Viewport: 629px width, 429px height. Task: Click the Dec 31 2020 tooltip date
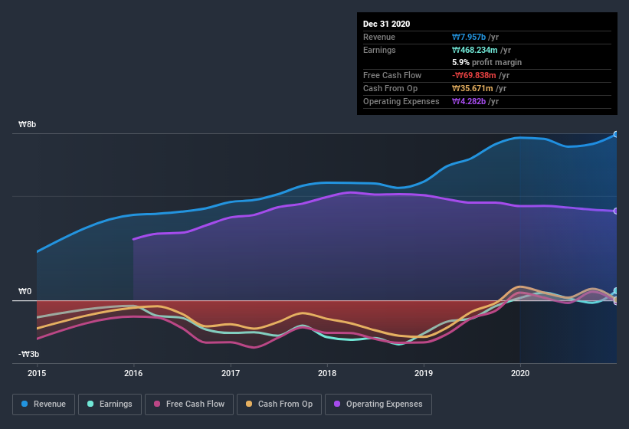[386, 24]
